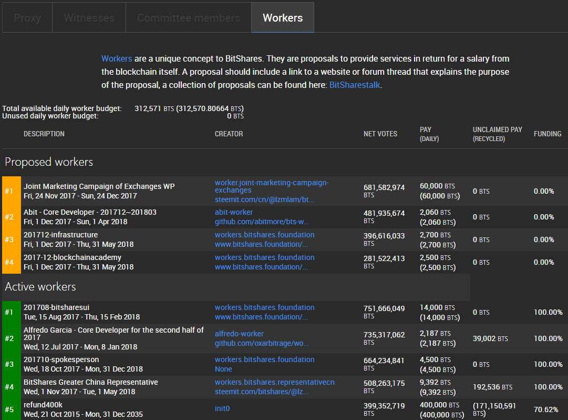Click unclaimed pay 39,002 BTS
This screenshot has width=568, height=420.
490,338
